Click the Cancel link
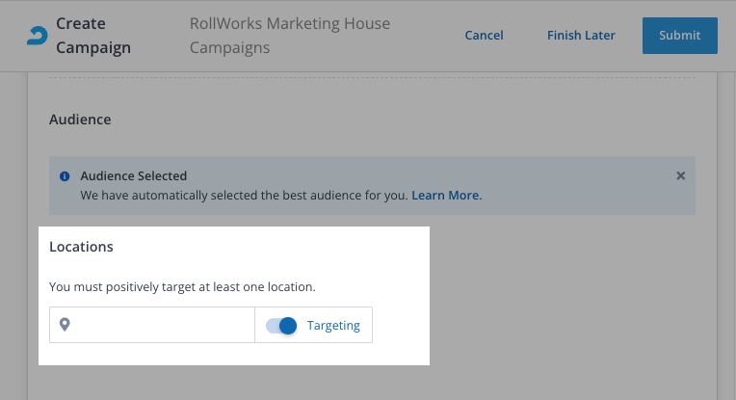Viewport: 736px width, 400px height. [484, 36]
